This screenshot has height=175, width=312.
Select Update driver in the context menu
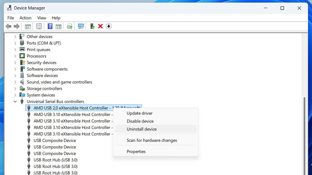point(139,113)
